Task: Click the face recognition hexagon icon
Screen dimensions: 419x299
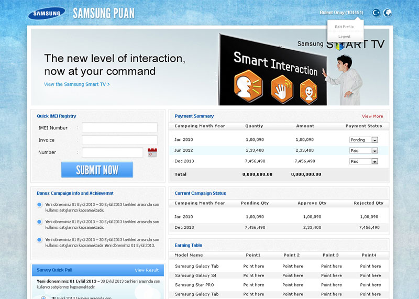Action: point(308,92)
